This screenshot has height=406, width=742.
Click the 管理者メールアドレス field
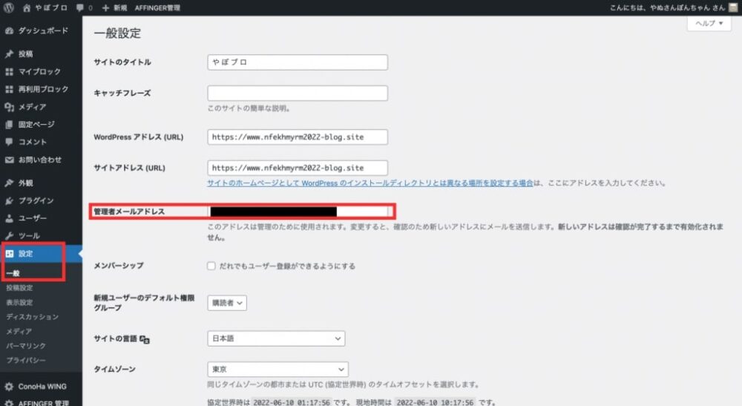click(x=298, y=212)
